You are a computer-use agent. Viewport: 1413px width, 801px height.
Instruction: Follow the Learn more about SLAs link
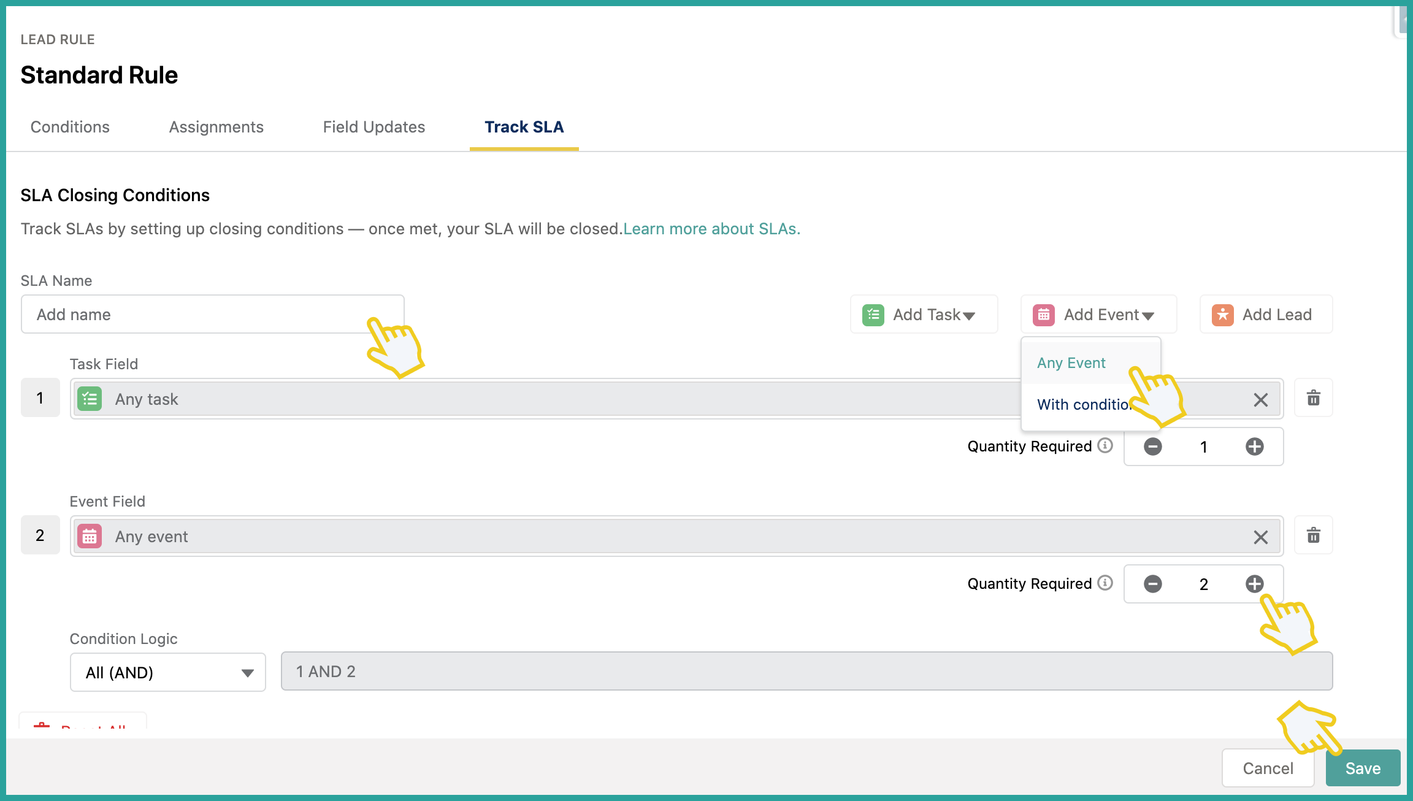(711, 229)
